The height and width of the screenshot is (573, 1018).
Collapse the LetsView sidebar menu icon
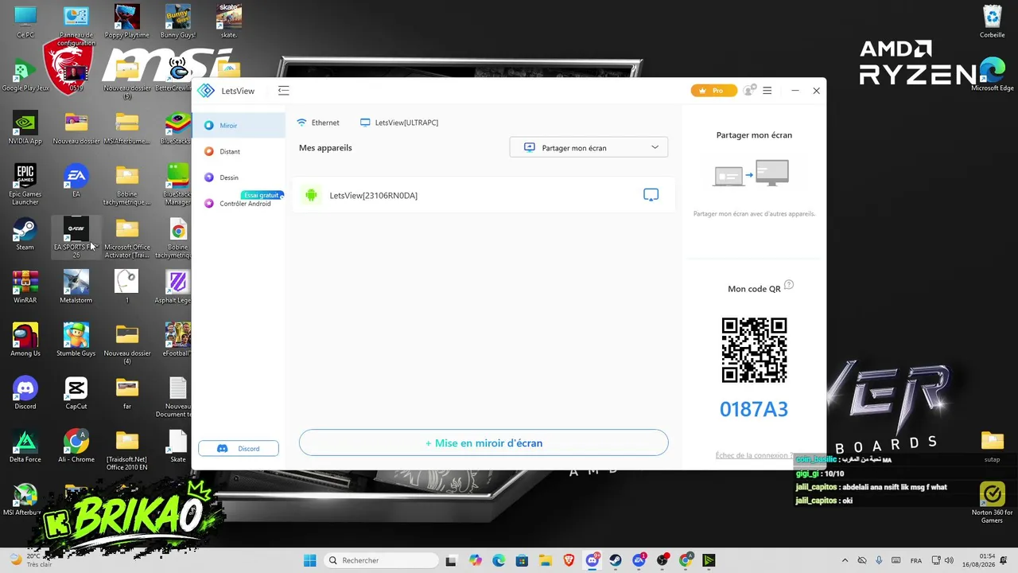(x=284, y=91)
